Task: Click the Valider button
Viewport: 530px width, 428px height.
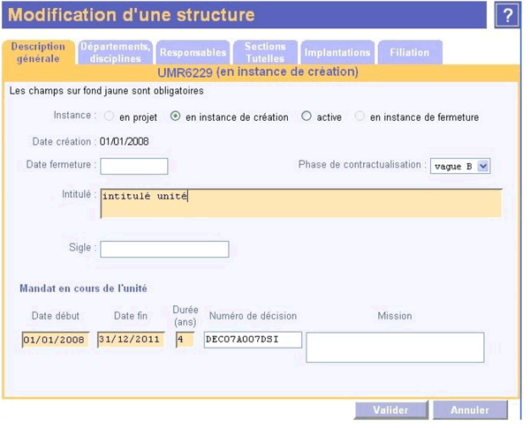Action: pos(391,409)
